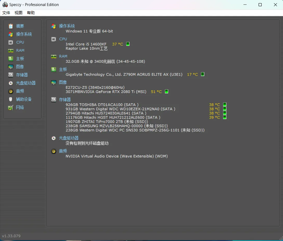Open the 视图 menu

18,13
